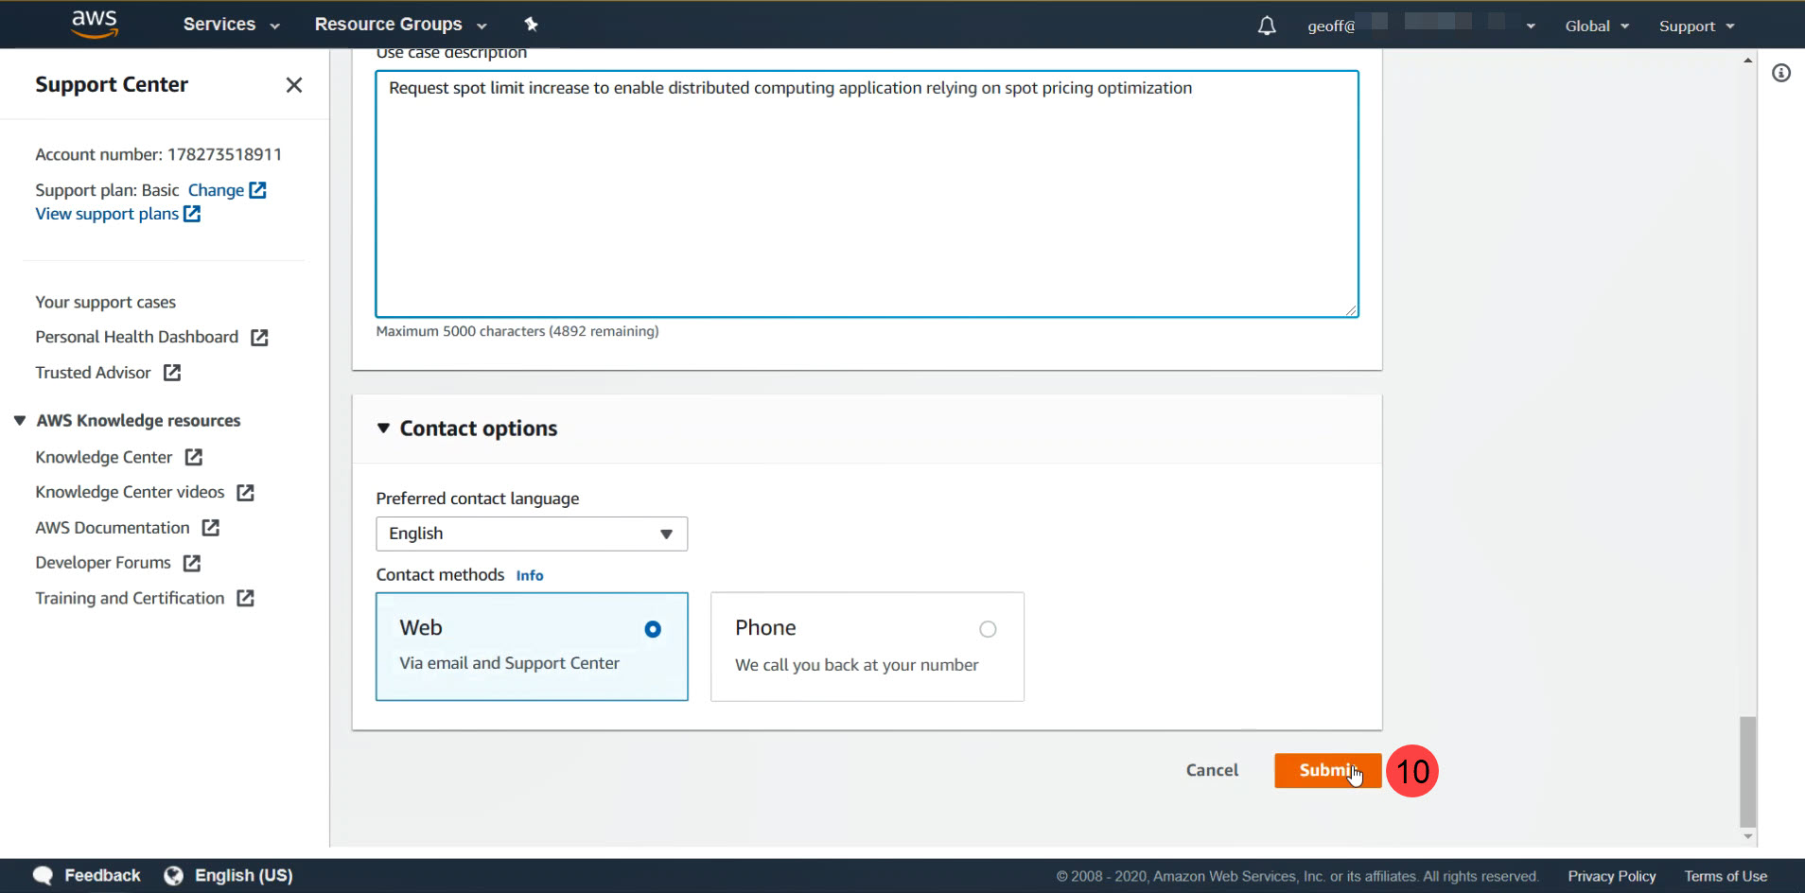
Task: Open the Terms of Use link
Action: [x=1726, y=876]
